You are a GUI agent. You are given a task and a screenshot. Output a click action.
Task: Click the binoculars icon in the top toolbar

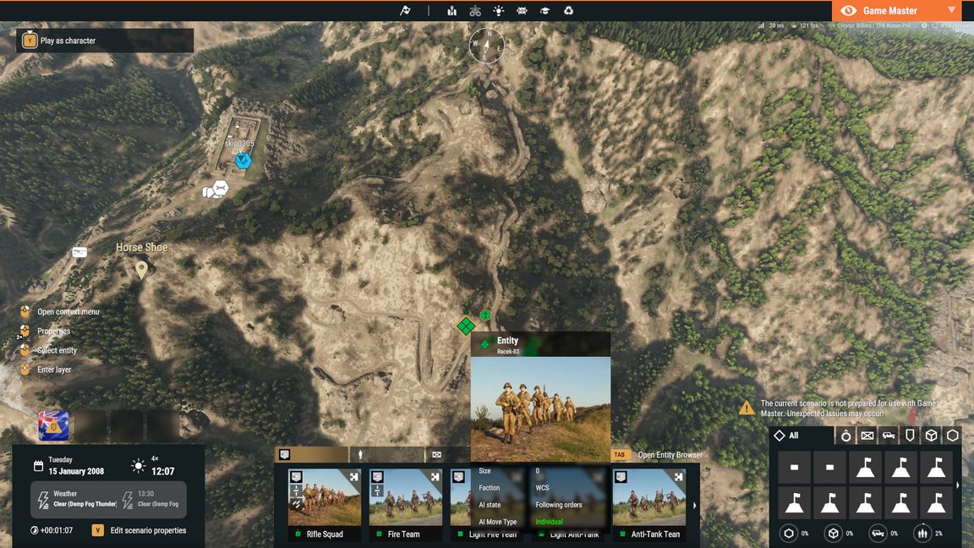pos(475,10)
